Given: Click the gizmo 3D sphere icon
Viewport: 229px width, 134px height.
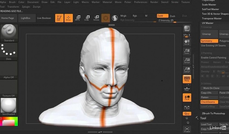Looking at the screenshot, I should pos(106,18).
